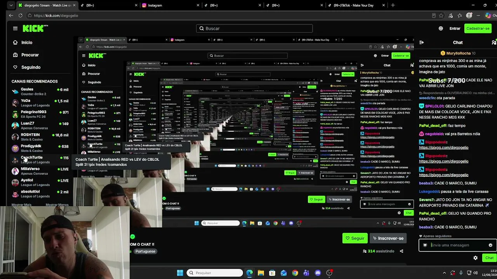Share the stream using the share icon

click(401, 251)
